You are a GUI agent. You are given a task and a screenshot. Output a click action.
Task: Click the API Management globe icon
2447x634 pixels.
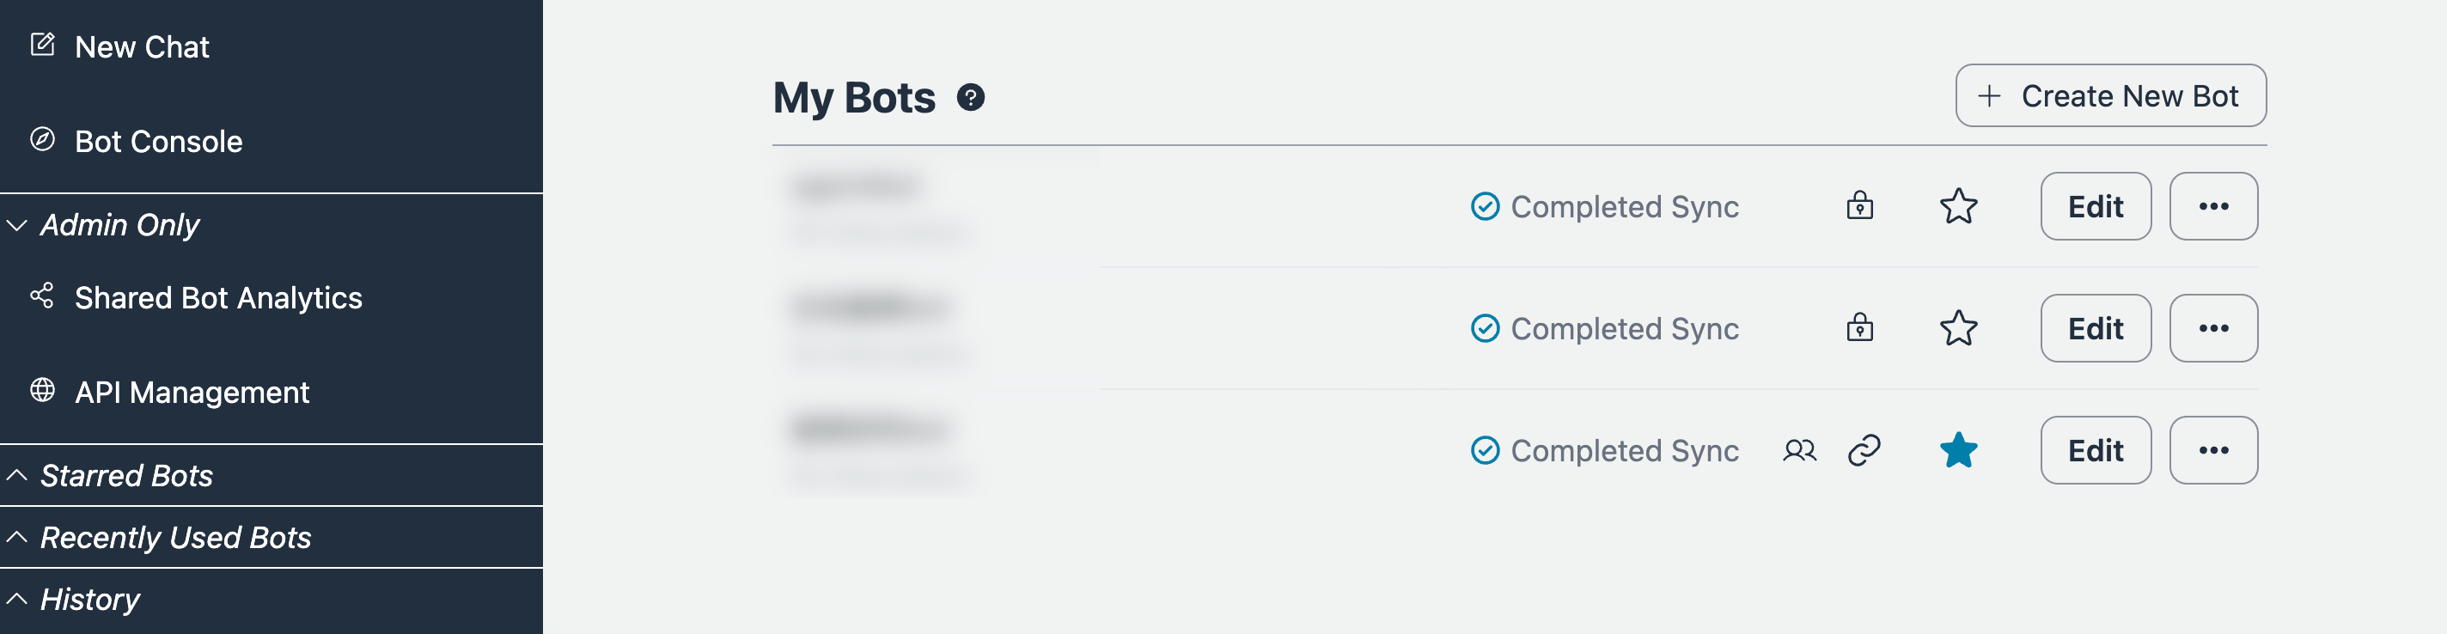[43, 390]
